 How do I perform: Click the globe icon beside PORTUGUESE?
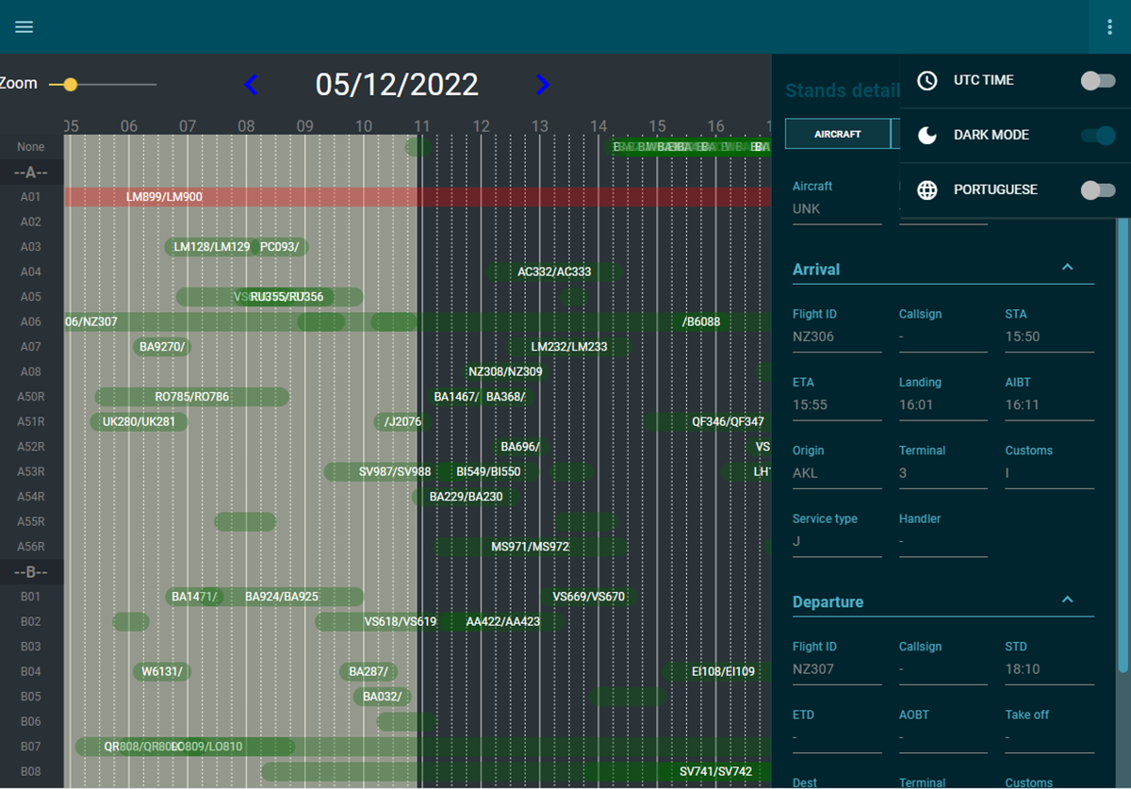click(927, 190)
